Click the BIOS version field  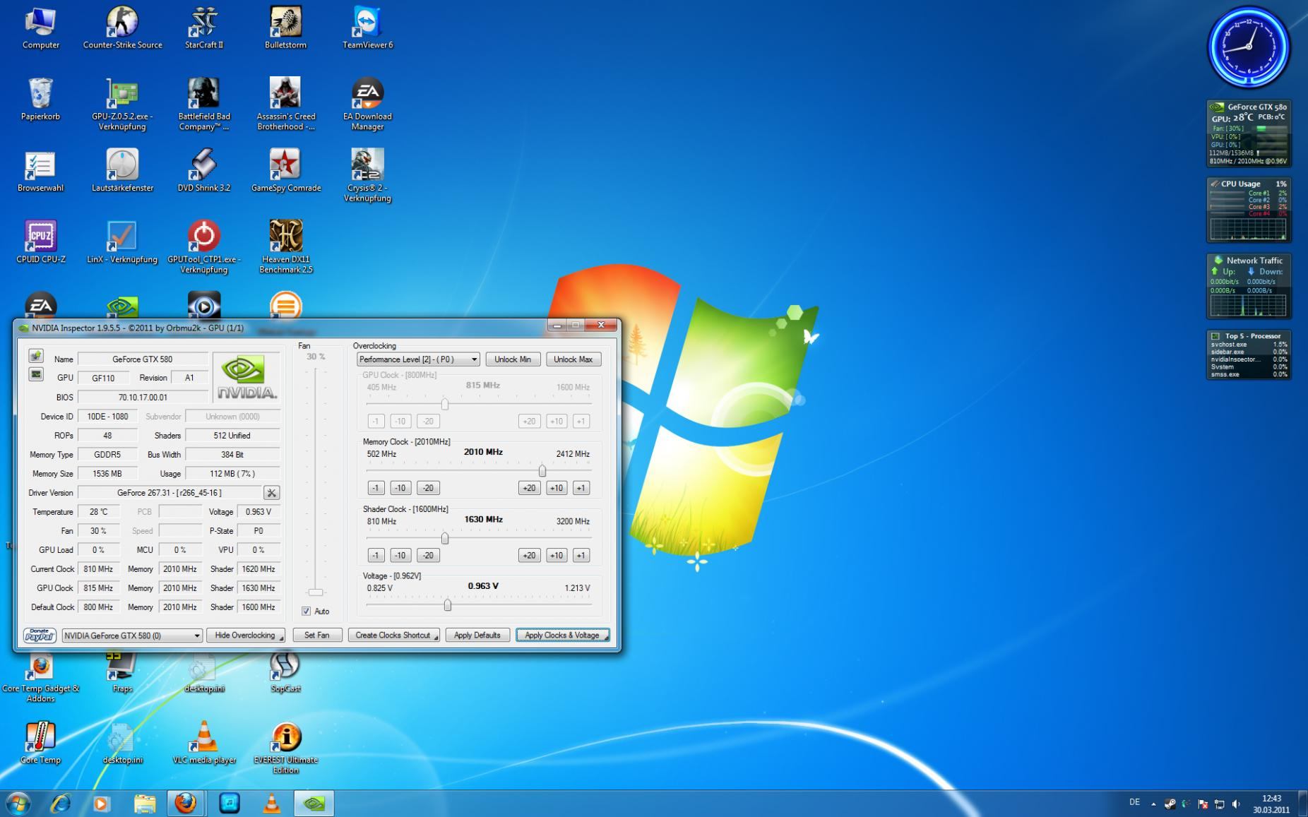(143, 398)
